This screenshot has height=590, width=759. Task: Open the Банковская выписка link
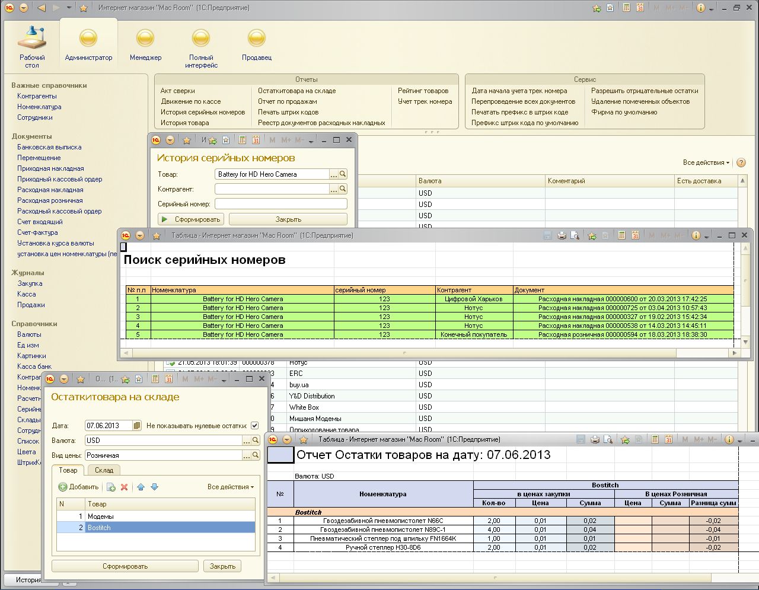click(x=49, y=147)
